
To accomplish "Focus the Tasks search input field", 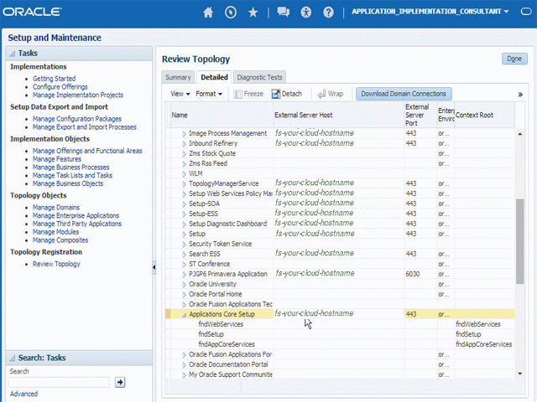I will point(60,382).
